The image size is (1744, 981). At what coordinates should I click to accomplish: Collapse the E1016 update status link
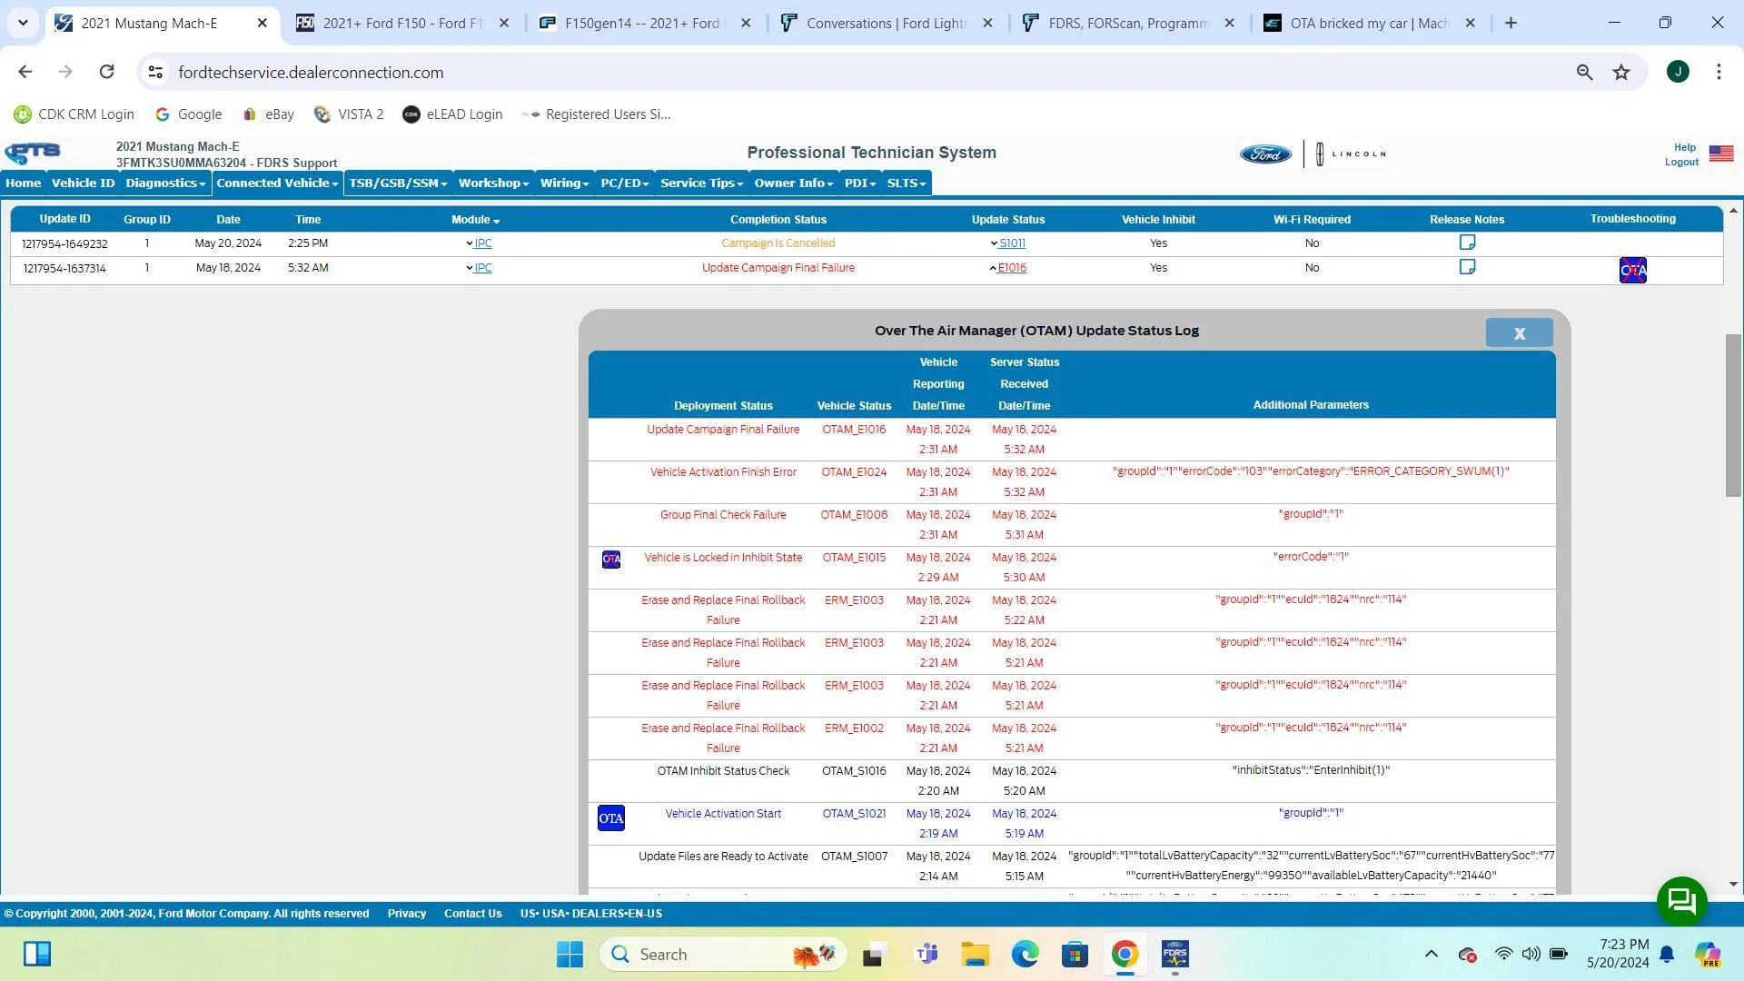click(x=1011, y=268)
